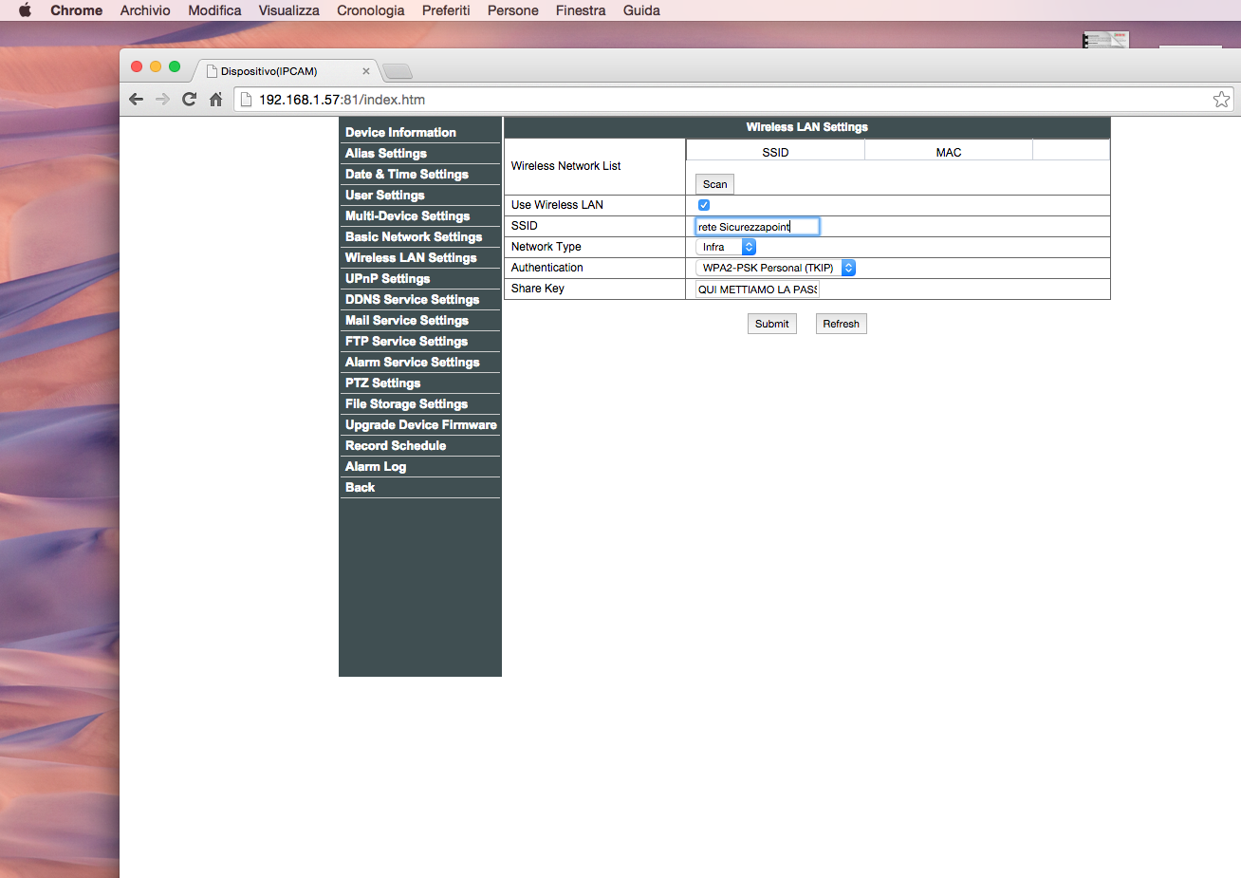Open the Apple menu
This screenshot has width=1241, height=878.
pyautogui.click(x=25, y=10)
